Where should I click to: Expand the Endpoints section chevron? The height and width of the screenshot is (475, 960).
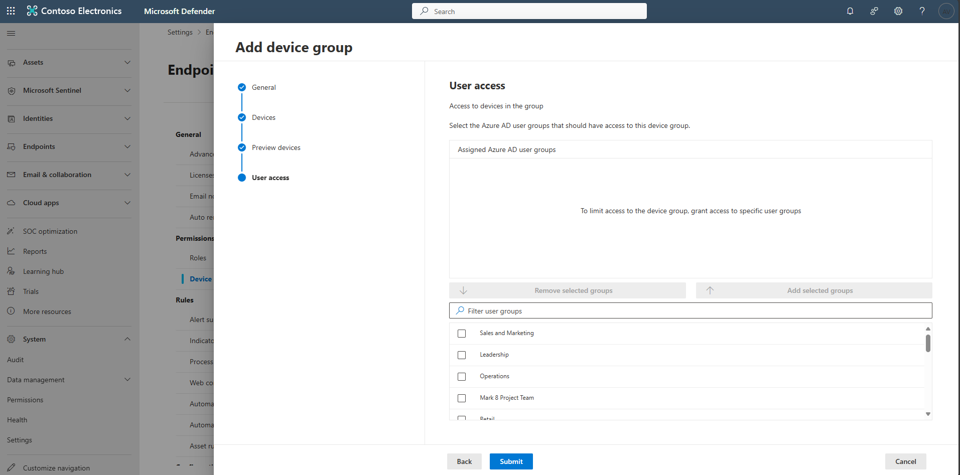click(127, 147)
